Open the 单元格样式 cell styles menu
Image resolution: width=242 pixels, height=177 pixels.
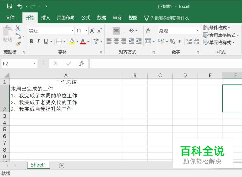pos(219,42)
